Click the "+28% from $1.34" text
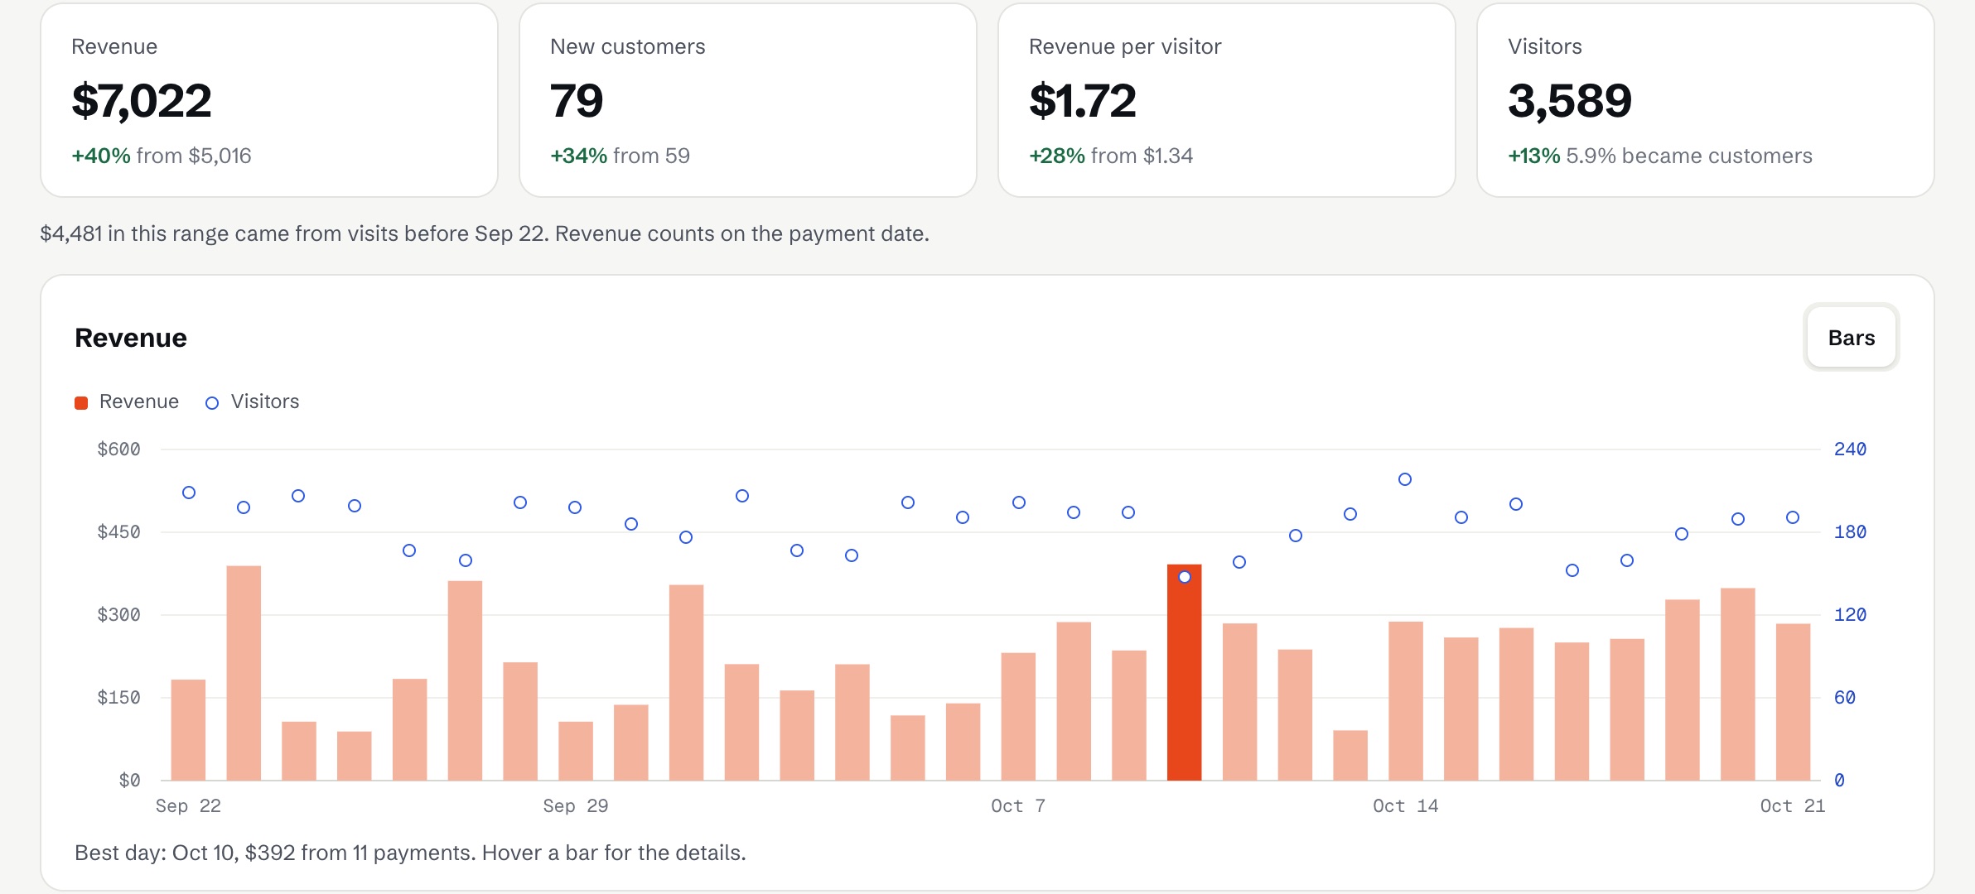 coord(1111,156)
